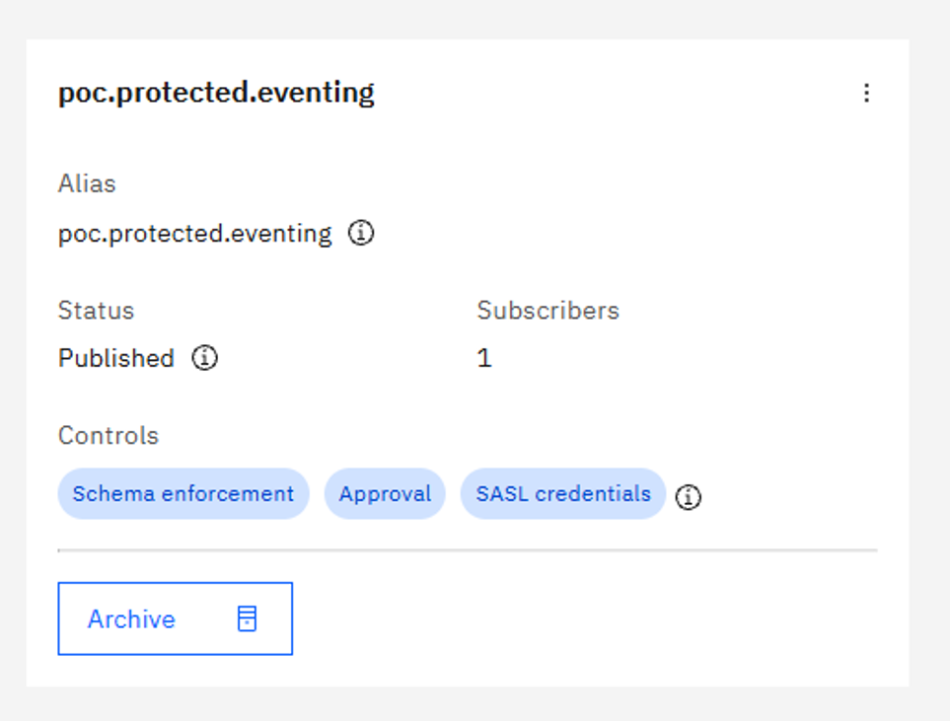The height and width of the screenshot is (721, 950).
Task: Click the info icon after SASL credentials
Action: point(689,497)
